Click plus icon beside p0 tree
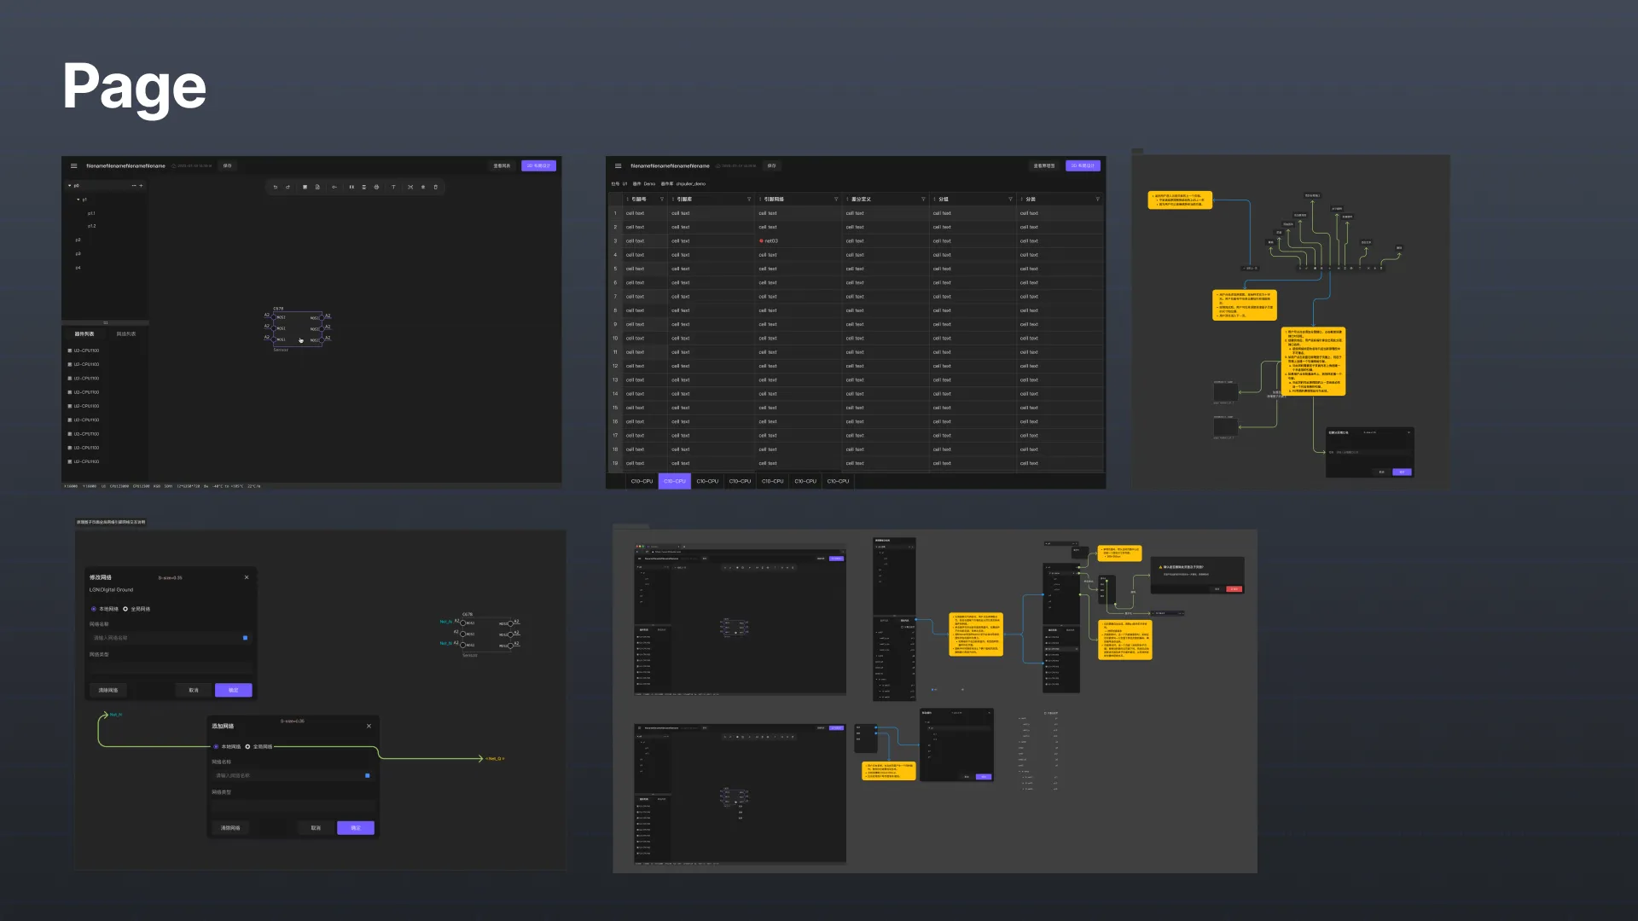 [x=142, y=185]
